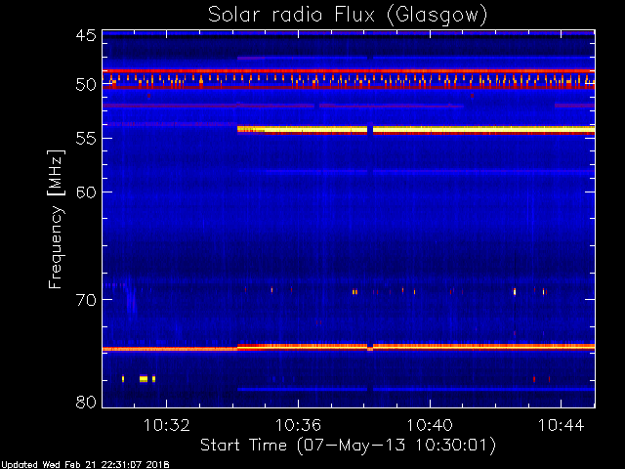Viewport: 625px width, 469px height.
Task: Click the 60 frequency tick label
Action: tap(86, 192)
